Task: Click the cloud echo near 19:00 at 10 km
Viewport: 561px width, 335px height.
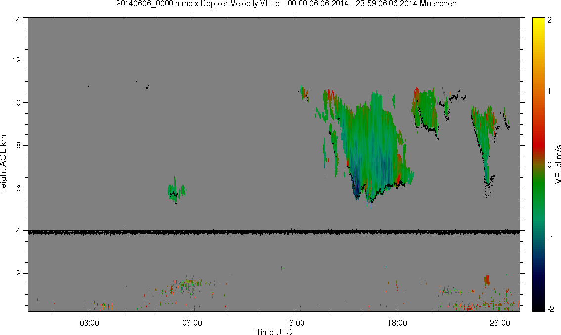Action: 426,111
